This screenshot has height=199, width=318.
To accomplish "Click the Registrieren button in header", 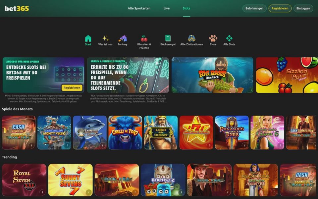I will pyautogui.click(x=280, y=8).
